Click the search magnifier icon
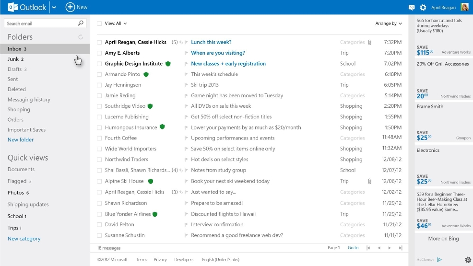This screenshot has width=473, height=266. click(81, 23)
